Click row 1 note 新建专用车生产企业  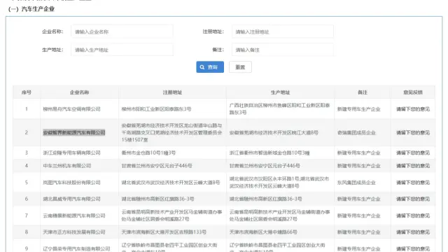click(358, 109)
